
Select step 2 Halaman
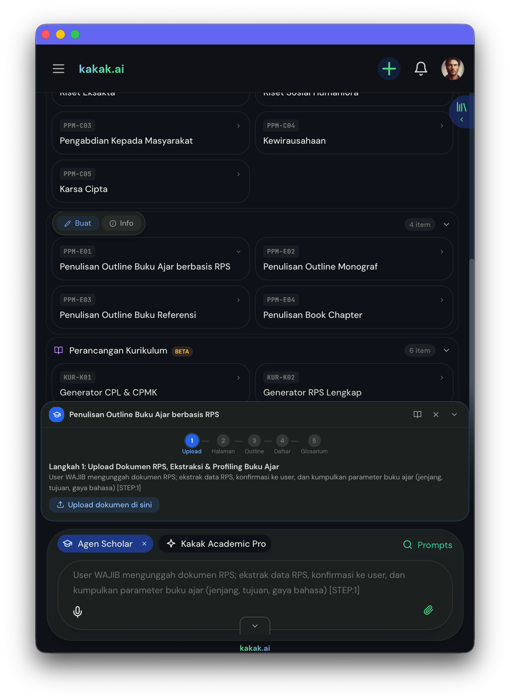pyautogui.click(x=223, y=444)
